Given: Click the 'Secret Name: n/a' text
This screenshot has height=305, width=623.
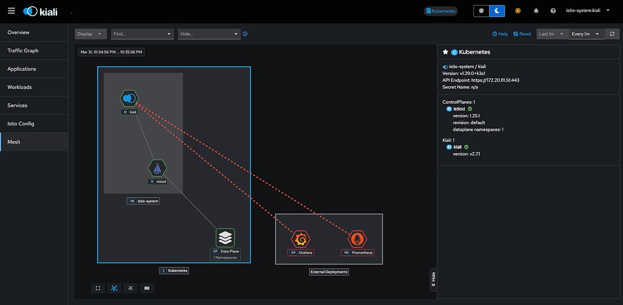Looking at the screenshot, I should pyautogui.click(x=460, y=87).
